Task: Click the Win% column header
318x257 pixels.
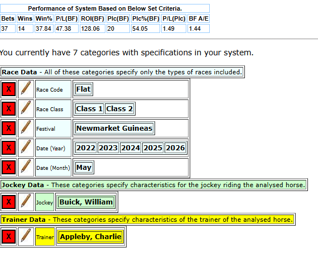Action: coord(44,18)
